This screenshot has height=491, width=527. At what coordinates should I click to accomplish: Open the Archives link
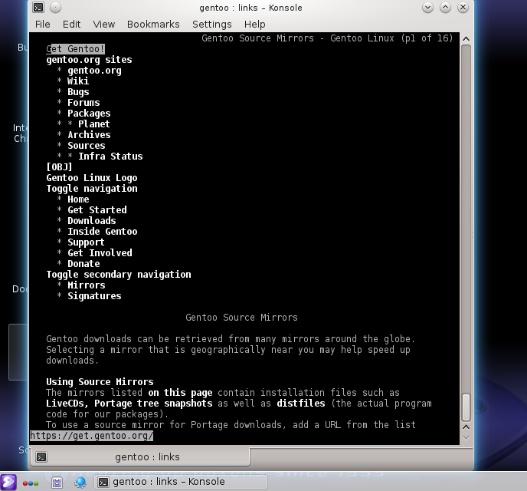tap(89, 135)
